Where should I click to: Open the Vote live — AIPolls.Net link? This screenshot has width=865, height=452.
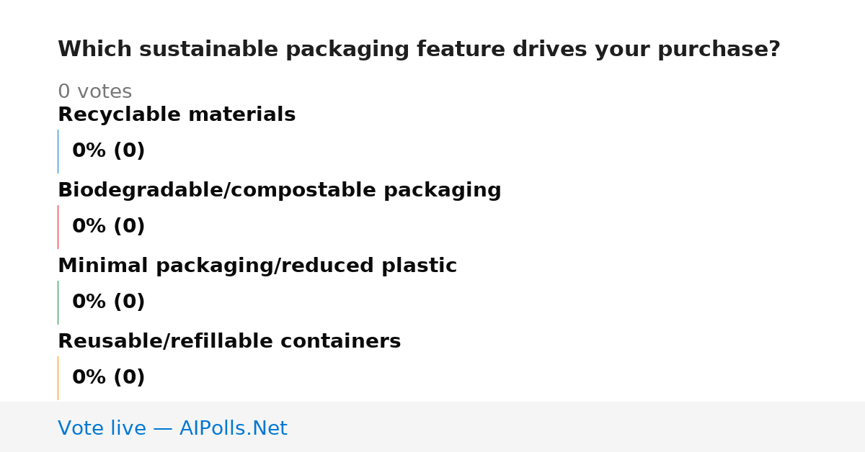(172, 429)
